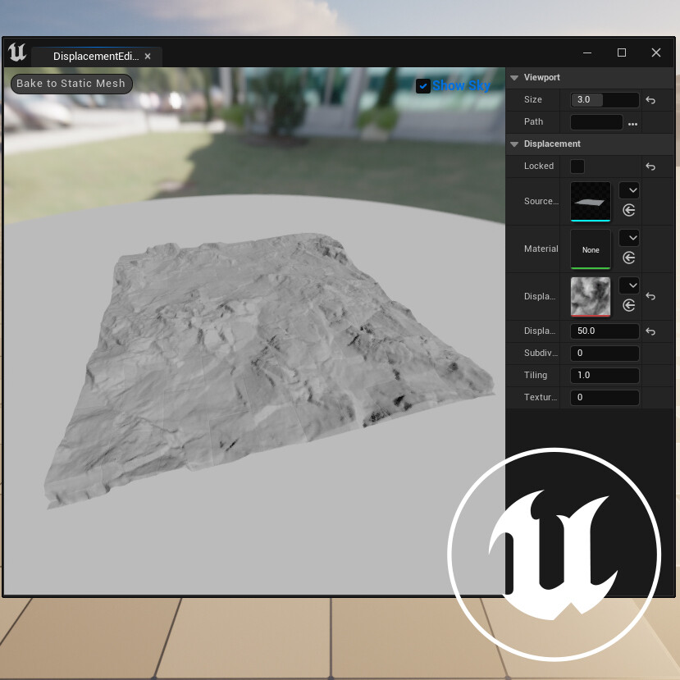
Task: Reset the Displacement magnitude with its reset arrow
Action: click(650, 331)
